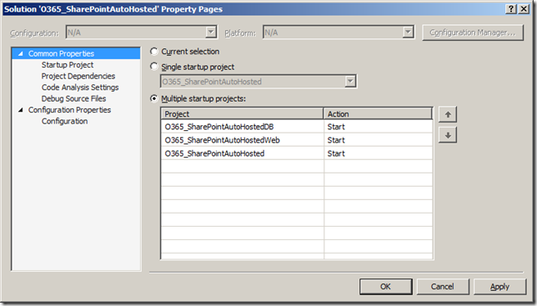Image resolution: width=537 pixels, height=306 pixels.
Task: Open Project Dependencies page
Action: click(x=78, y=76)
